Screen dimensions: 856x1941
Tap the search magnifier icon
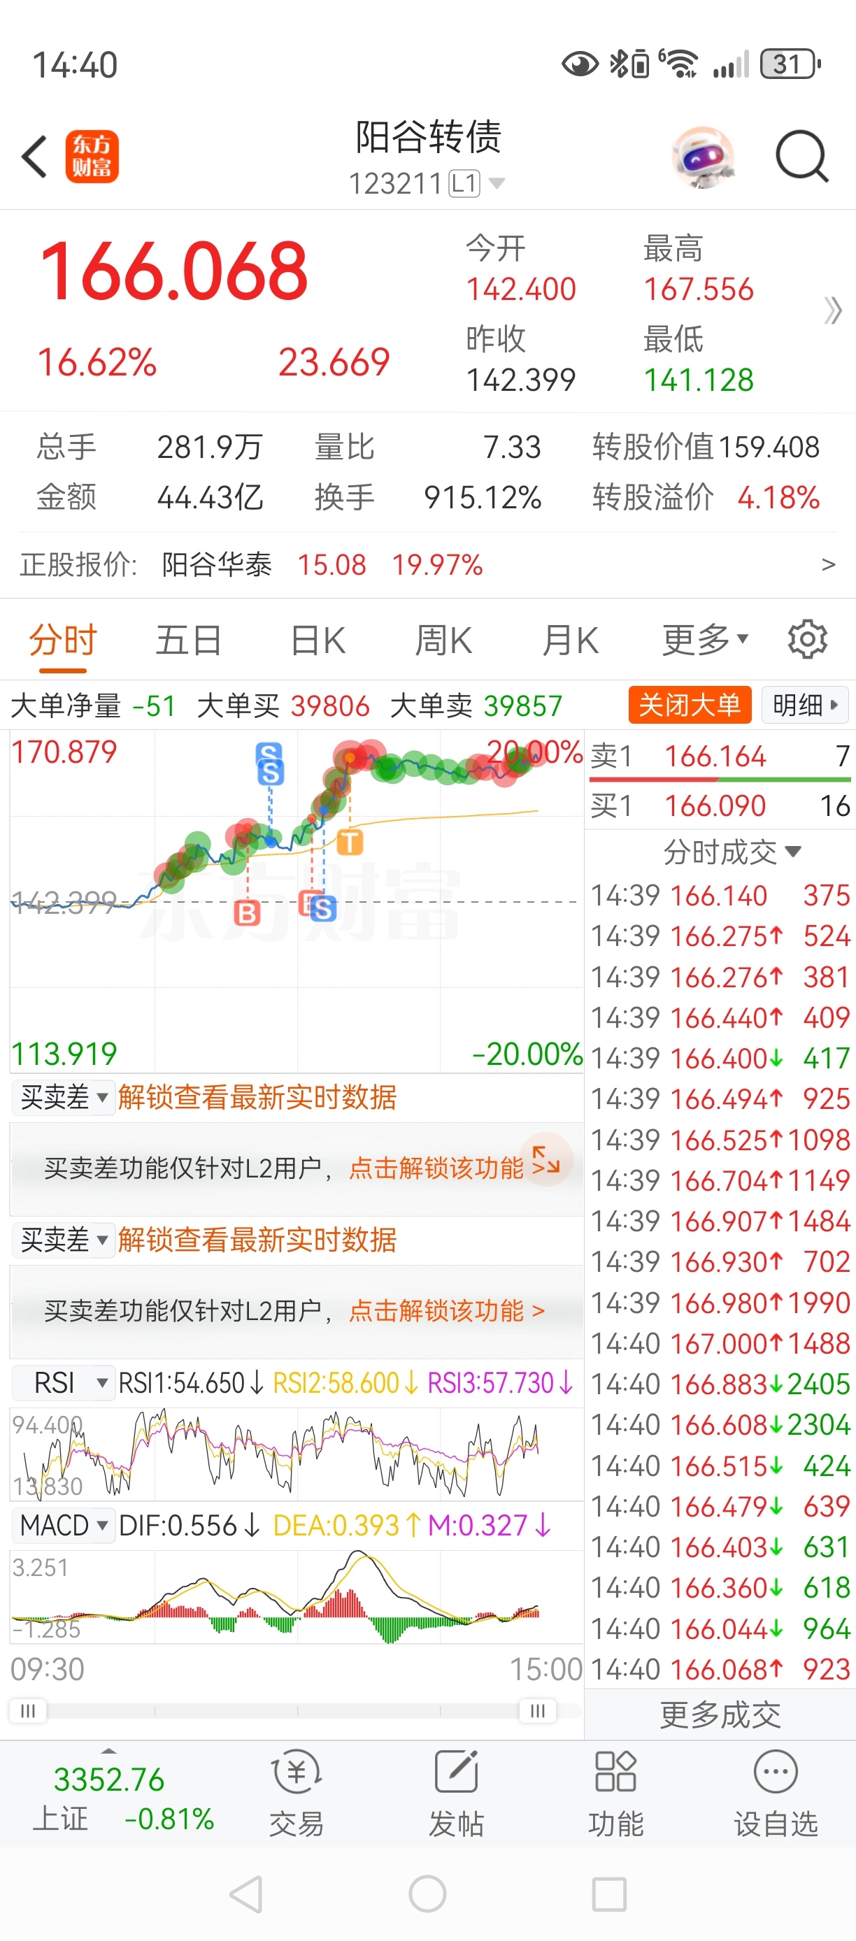(x=803, y=157)
